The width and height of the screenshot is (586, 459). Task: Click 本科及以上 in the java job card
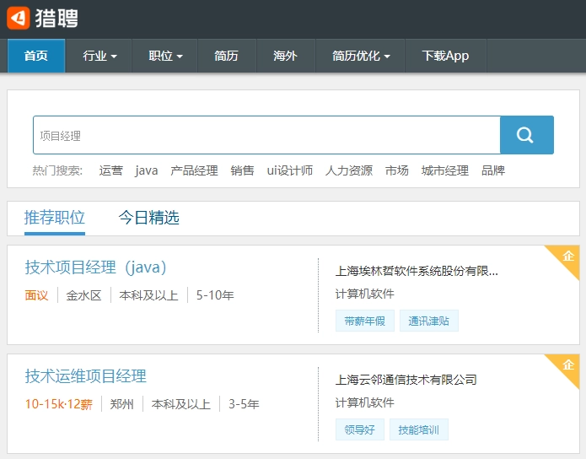(x=148, y=295)
